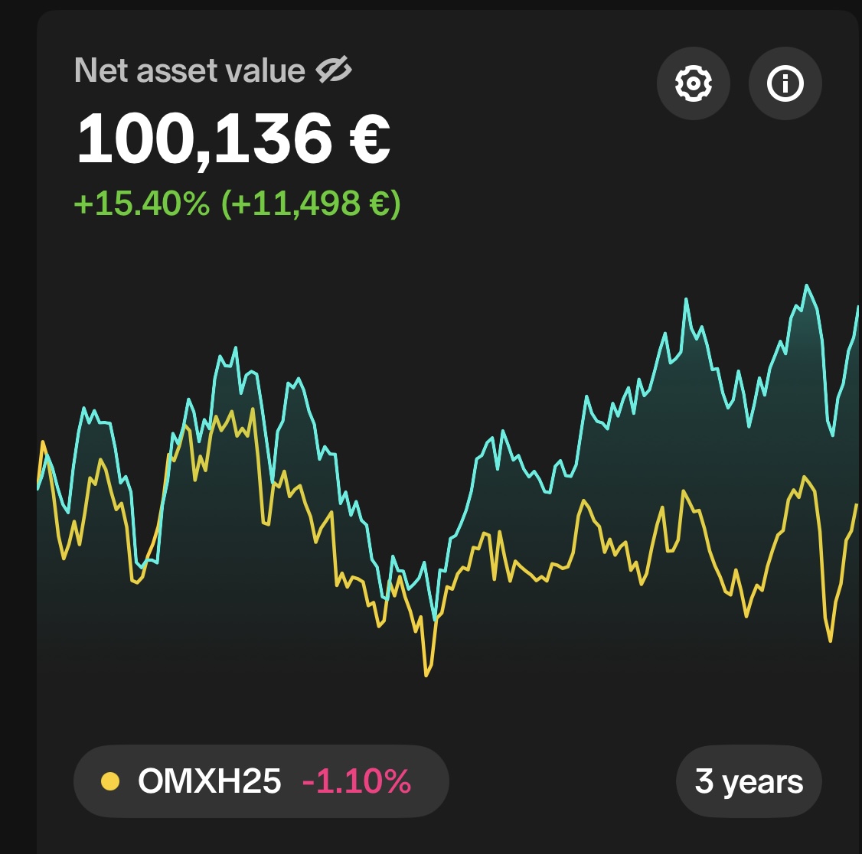Click the Net asset value heading
This screenshot has width=862, height=854.
190,70
